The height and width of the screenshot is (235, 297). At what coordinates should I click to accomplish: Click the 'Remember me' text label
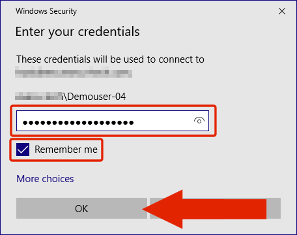(x=66, y=149)
